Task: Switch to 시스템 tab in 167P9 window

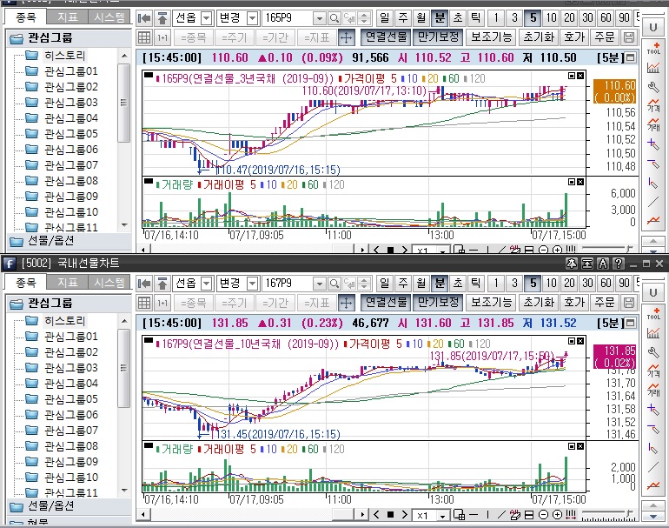Action: [x=109, y=283]
